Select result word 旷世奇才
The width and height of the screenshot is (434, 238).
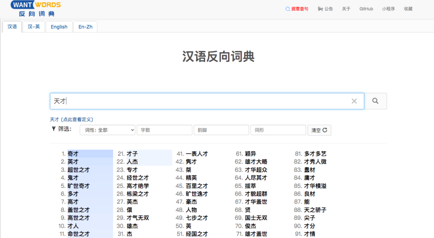(78, 186)
